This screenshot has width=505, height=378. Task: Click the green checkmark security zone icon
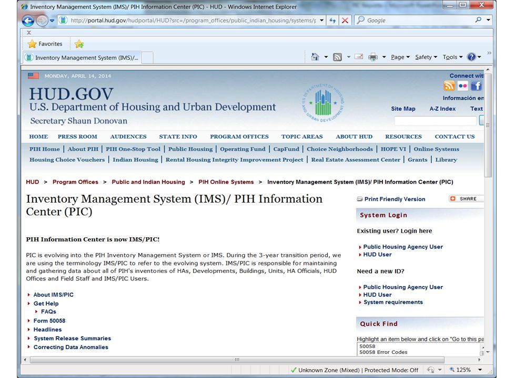294,370
